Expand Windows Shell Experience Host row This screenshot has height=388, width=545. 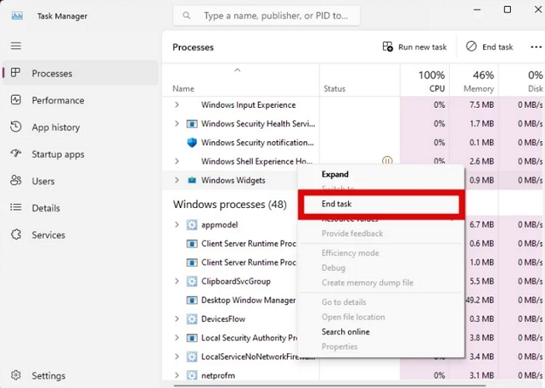click(177, 161)
